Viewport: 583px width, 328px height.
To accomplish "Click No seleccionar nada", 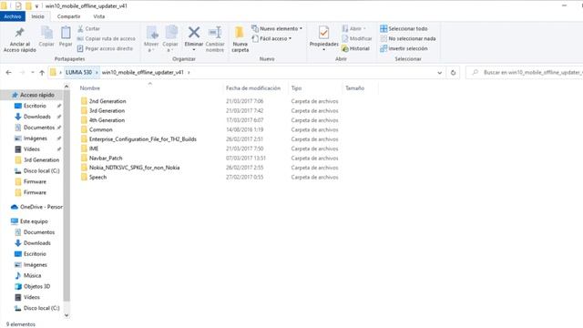I will click(x=408, y=38).
